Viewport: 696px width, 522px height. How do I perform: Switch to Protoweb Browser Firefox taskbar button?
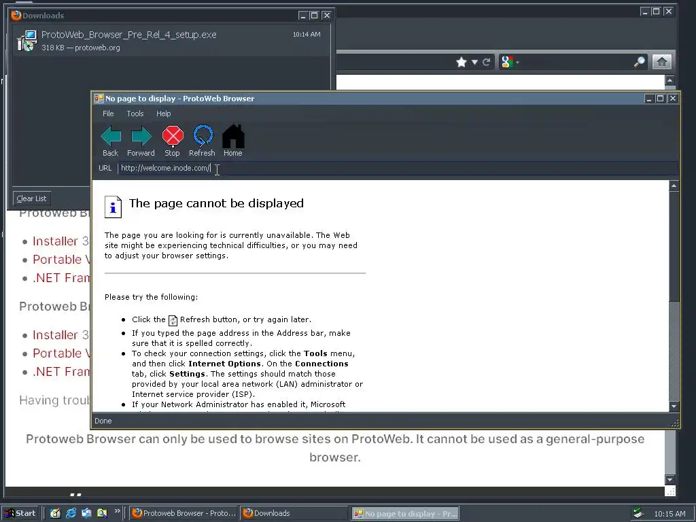coord(184,513)
